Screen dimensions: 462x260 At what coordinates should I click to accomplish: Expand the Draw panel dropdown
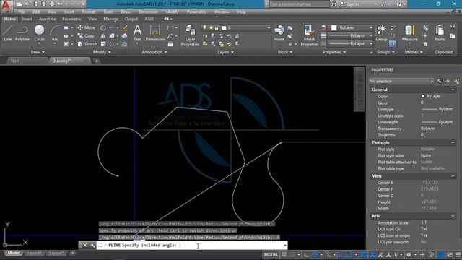pyautogui.click(x=38, y=52)
